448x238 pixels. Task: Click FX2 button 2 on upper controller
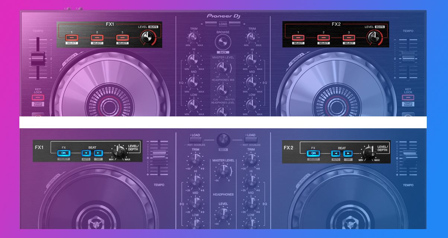point(323,38)
